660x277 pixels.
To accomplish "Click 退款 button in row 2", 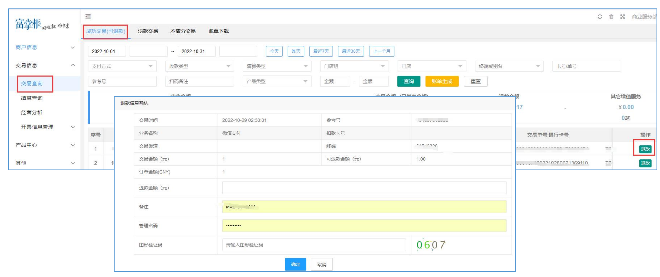I will click(645, 163).
